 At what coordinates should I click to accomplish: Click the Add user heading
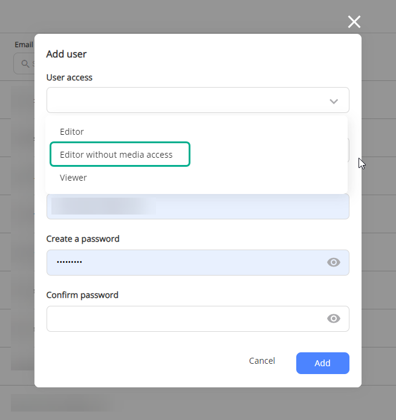[x=67, y=54]
